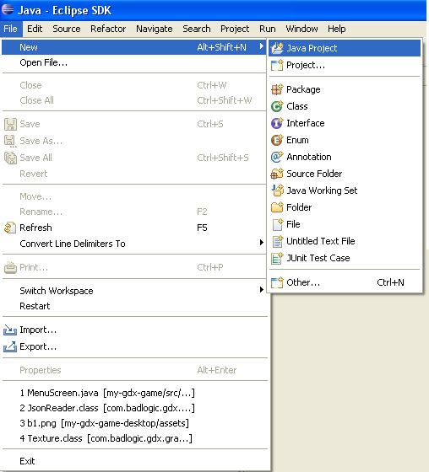
Task: Click the Alt+Shift+N shortcut text
Action: tap(222, 47)
